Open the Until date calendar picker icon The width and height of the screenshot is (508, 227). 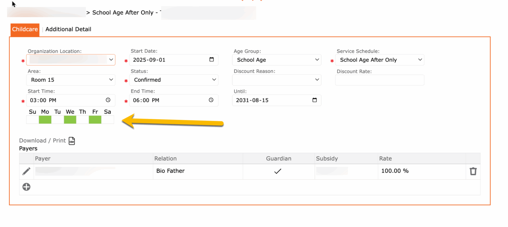tap(315, 100)
